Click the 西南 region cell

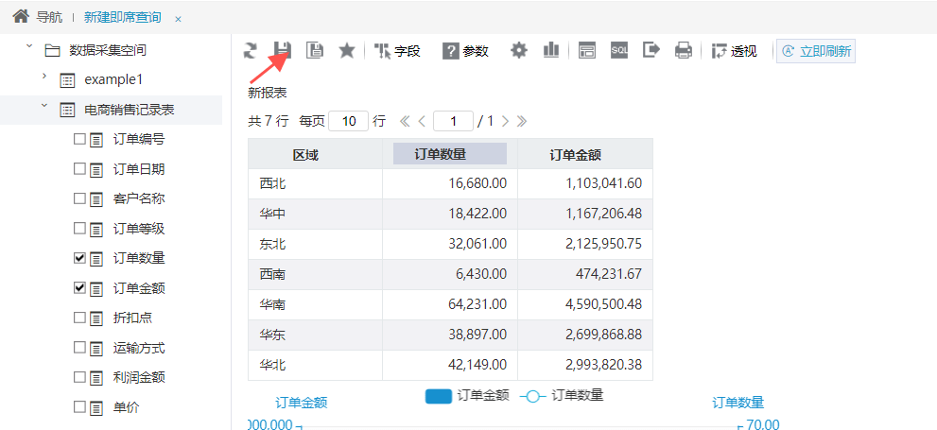click(316, 275)
